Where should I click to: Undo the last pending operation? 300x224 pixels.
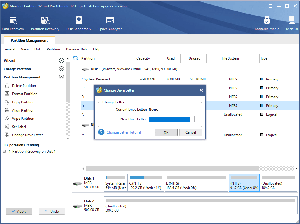(x=52, y=211)
